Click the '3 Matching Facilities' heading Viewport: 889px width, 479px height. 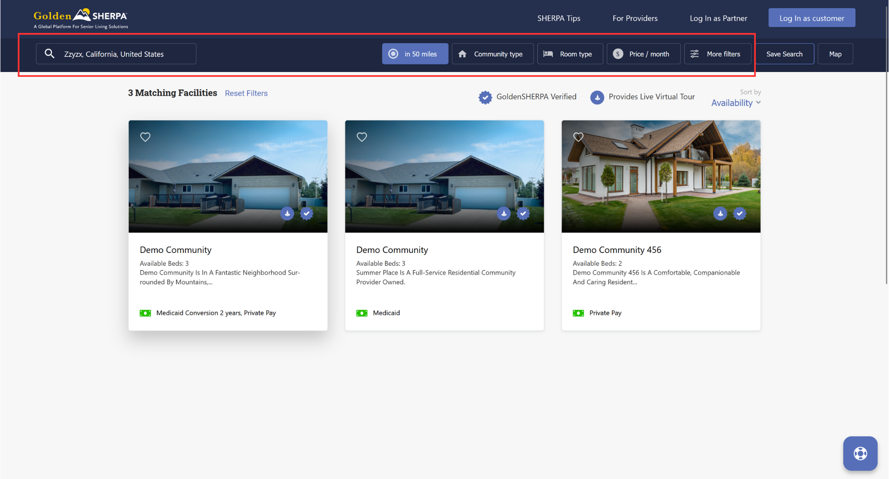tap(172, 93)
